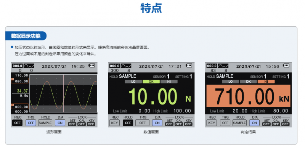Click the sine waveform graph area
This screenshot has height=146, width=305.
click(63, 93)
